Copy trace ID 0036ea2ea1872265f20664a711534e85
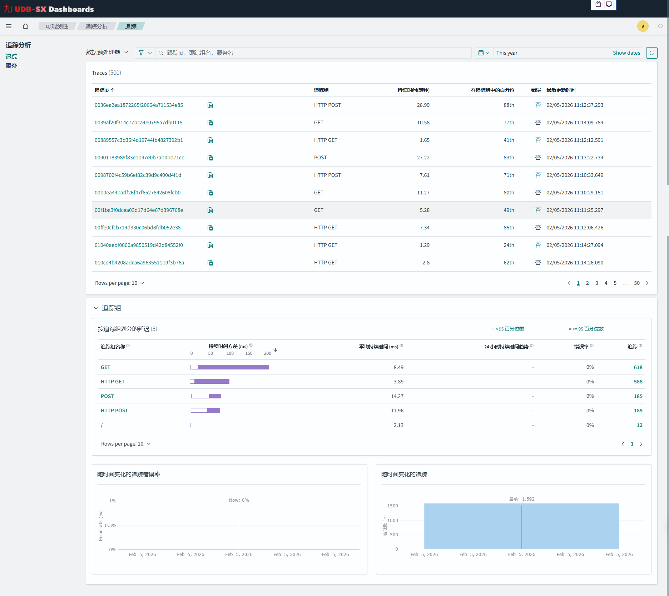 (x=210, y=105)
